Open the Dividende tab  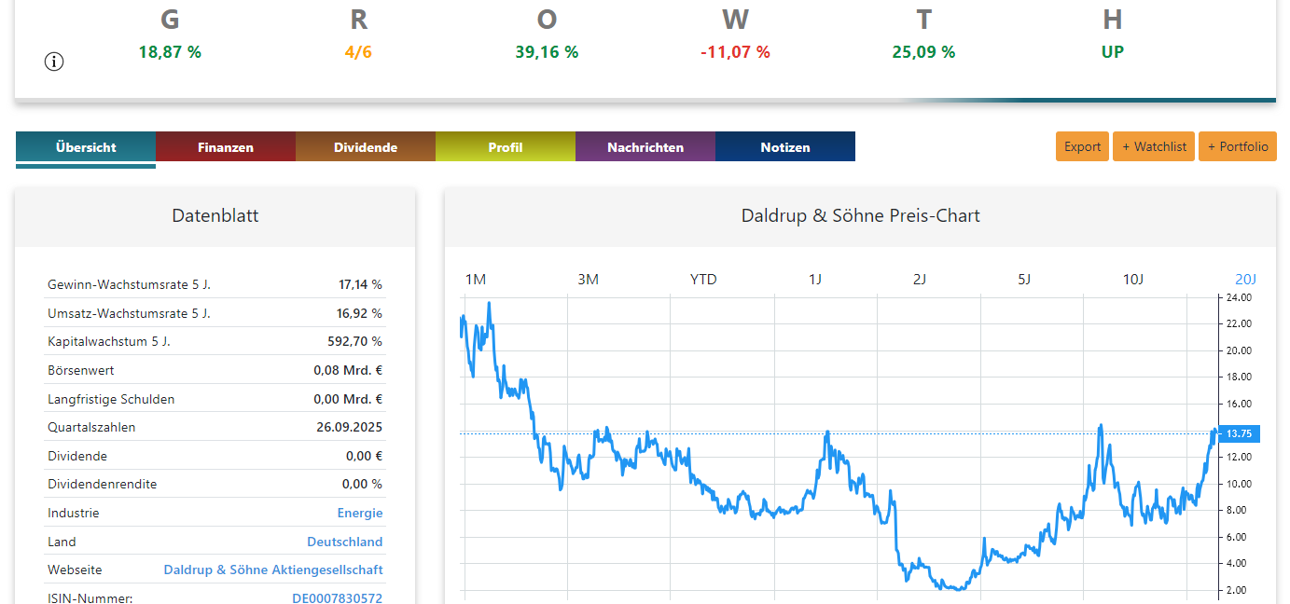coord(366,147)
